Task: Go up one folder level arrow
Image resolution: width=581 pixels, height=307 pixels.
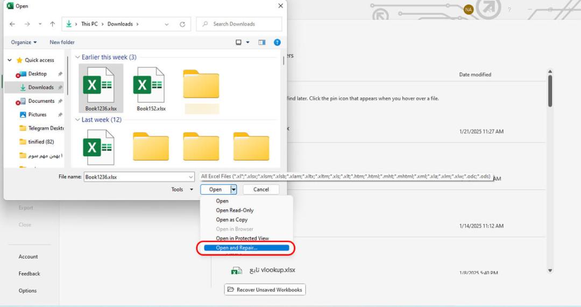Action: pos(52,24)
